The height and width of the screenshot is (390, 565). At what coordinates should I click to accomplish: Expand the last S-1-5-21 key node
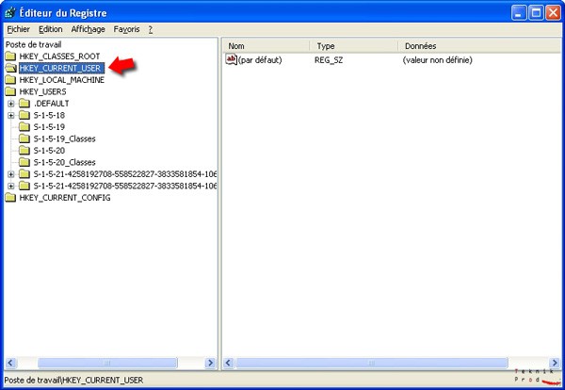[x=11, y=186]
